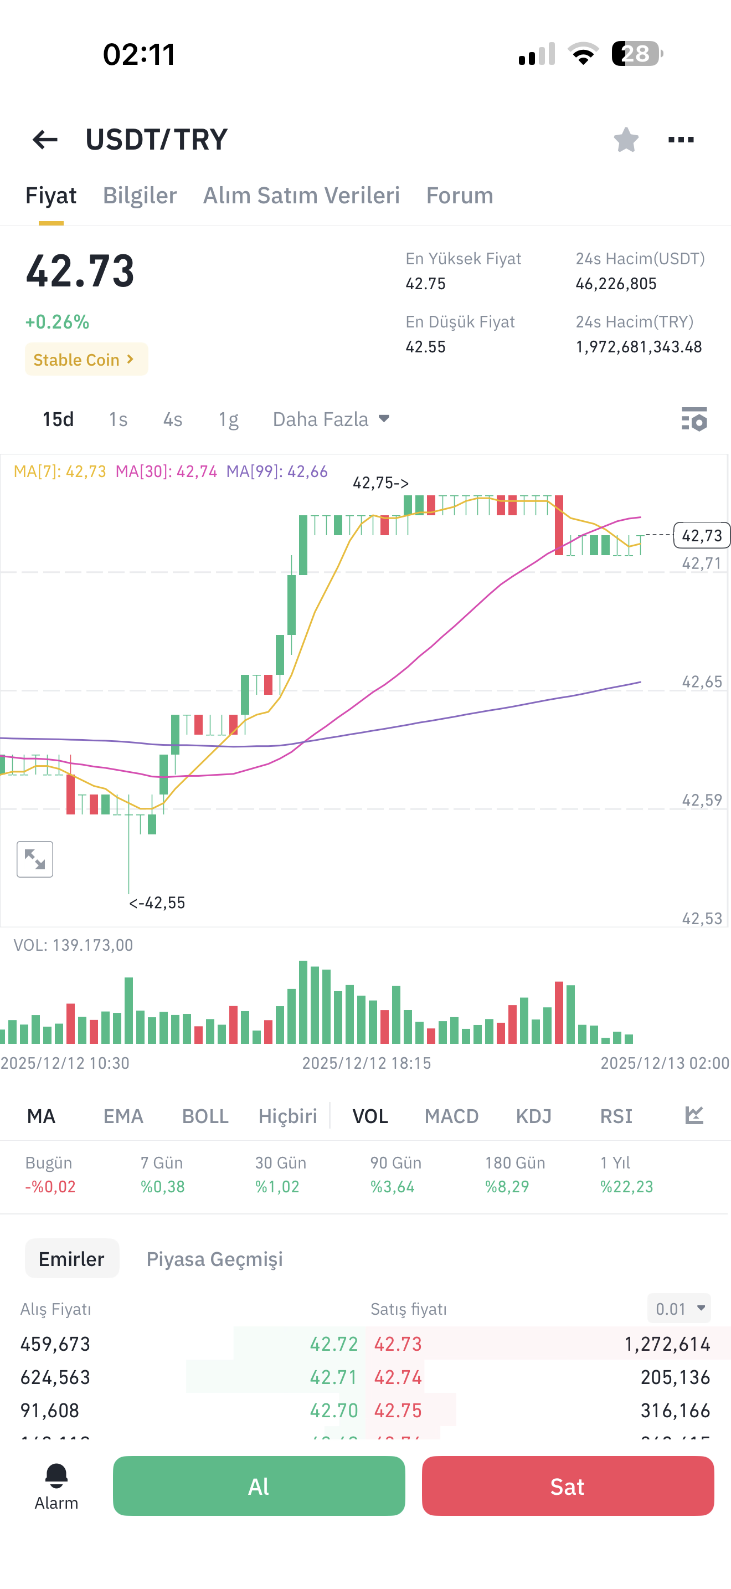Switch to the Bilgiler tab
The width and height of the screenshot is (731, 1589).
140,196
